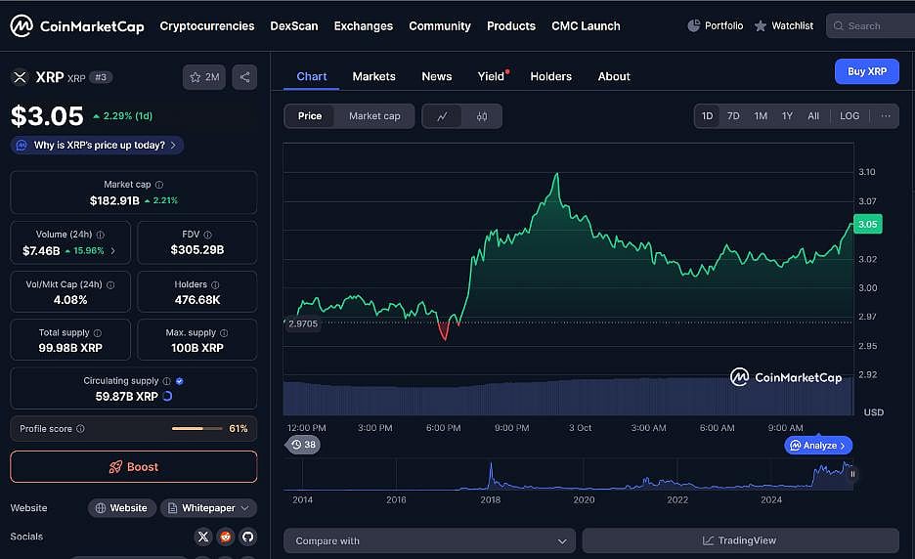Show Profile score info tooltip

coord(80,429)
